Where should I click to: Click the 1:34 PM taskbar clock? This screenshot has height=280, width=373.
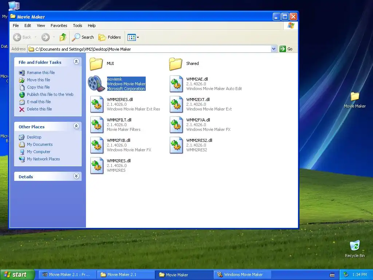tap(360, 275)
